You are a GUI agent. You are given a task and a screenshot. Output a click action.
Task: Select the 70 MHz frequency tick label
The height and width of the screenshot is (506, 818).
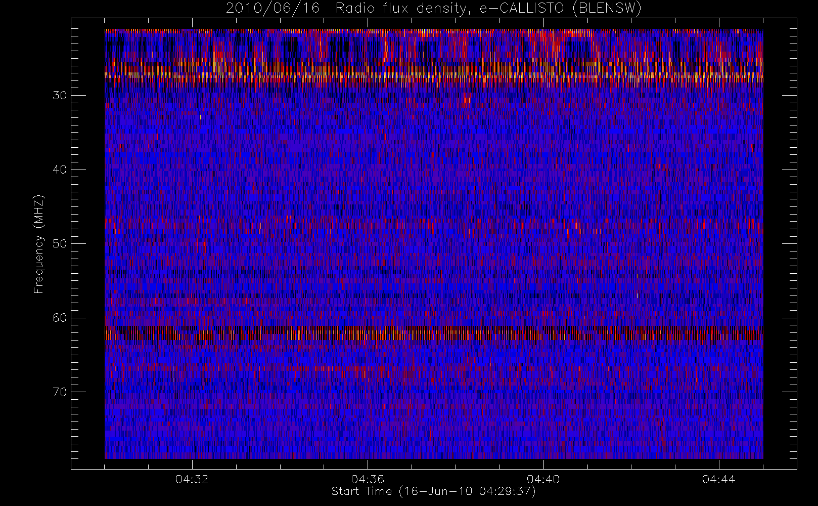(60, 392)
